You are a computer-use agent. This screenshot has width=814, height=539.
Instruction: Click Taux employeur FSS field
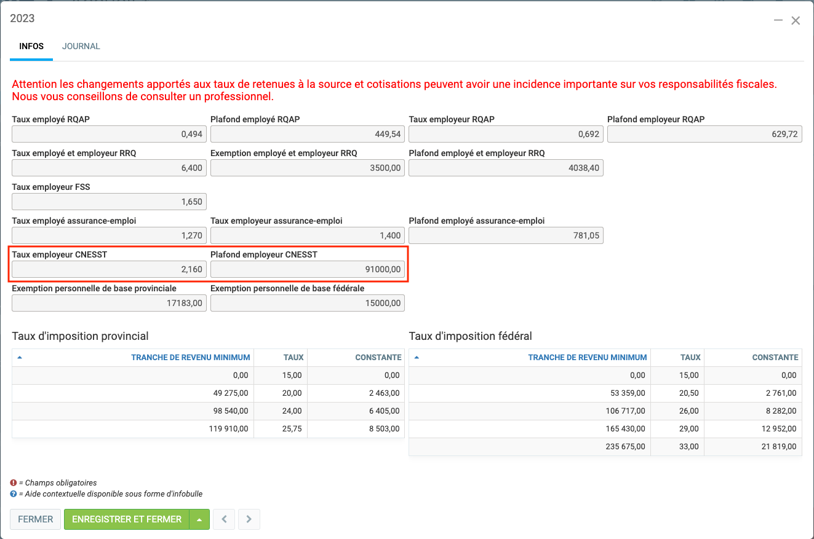(109, 202)
